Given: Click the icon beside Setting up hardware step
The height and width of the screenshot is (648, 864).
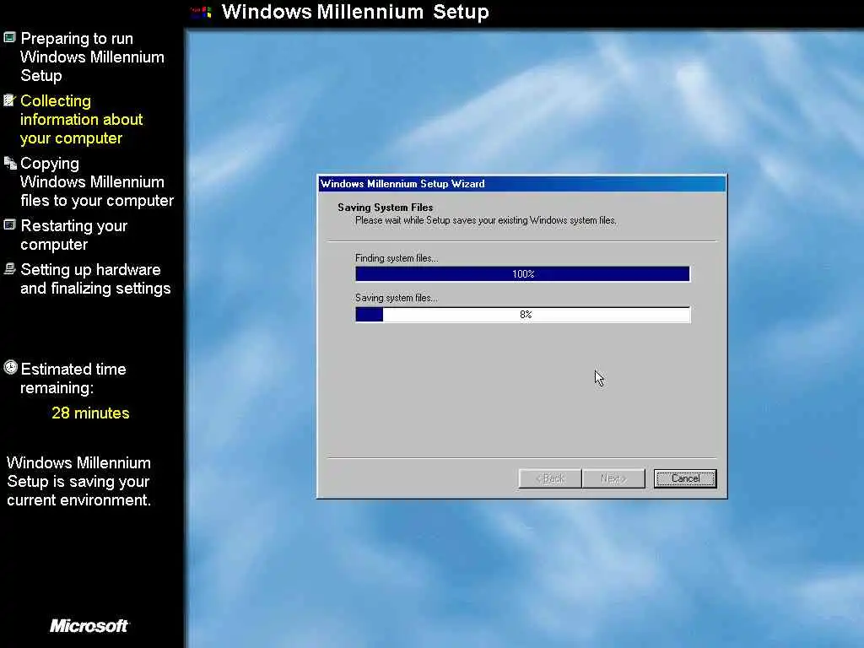Looking at the screenshot, I should [9, 268].
